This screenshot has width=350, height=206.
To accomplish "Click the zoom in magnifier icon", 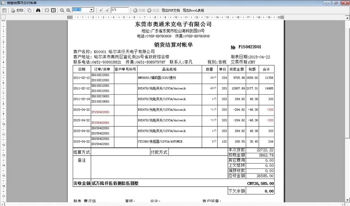I will [x=68, y=10].
